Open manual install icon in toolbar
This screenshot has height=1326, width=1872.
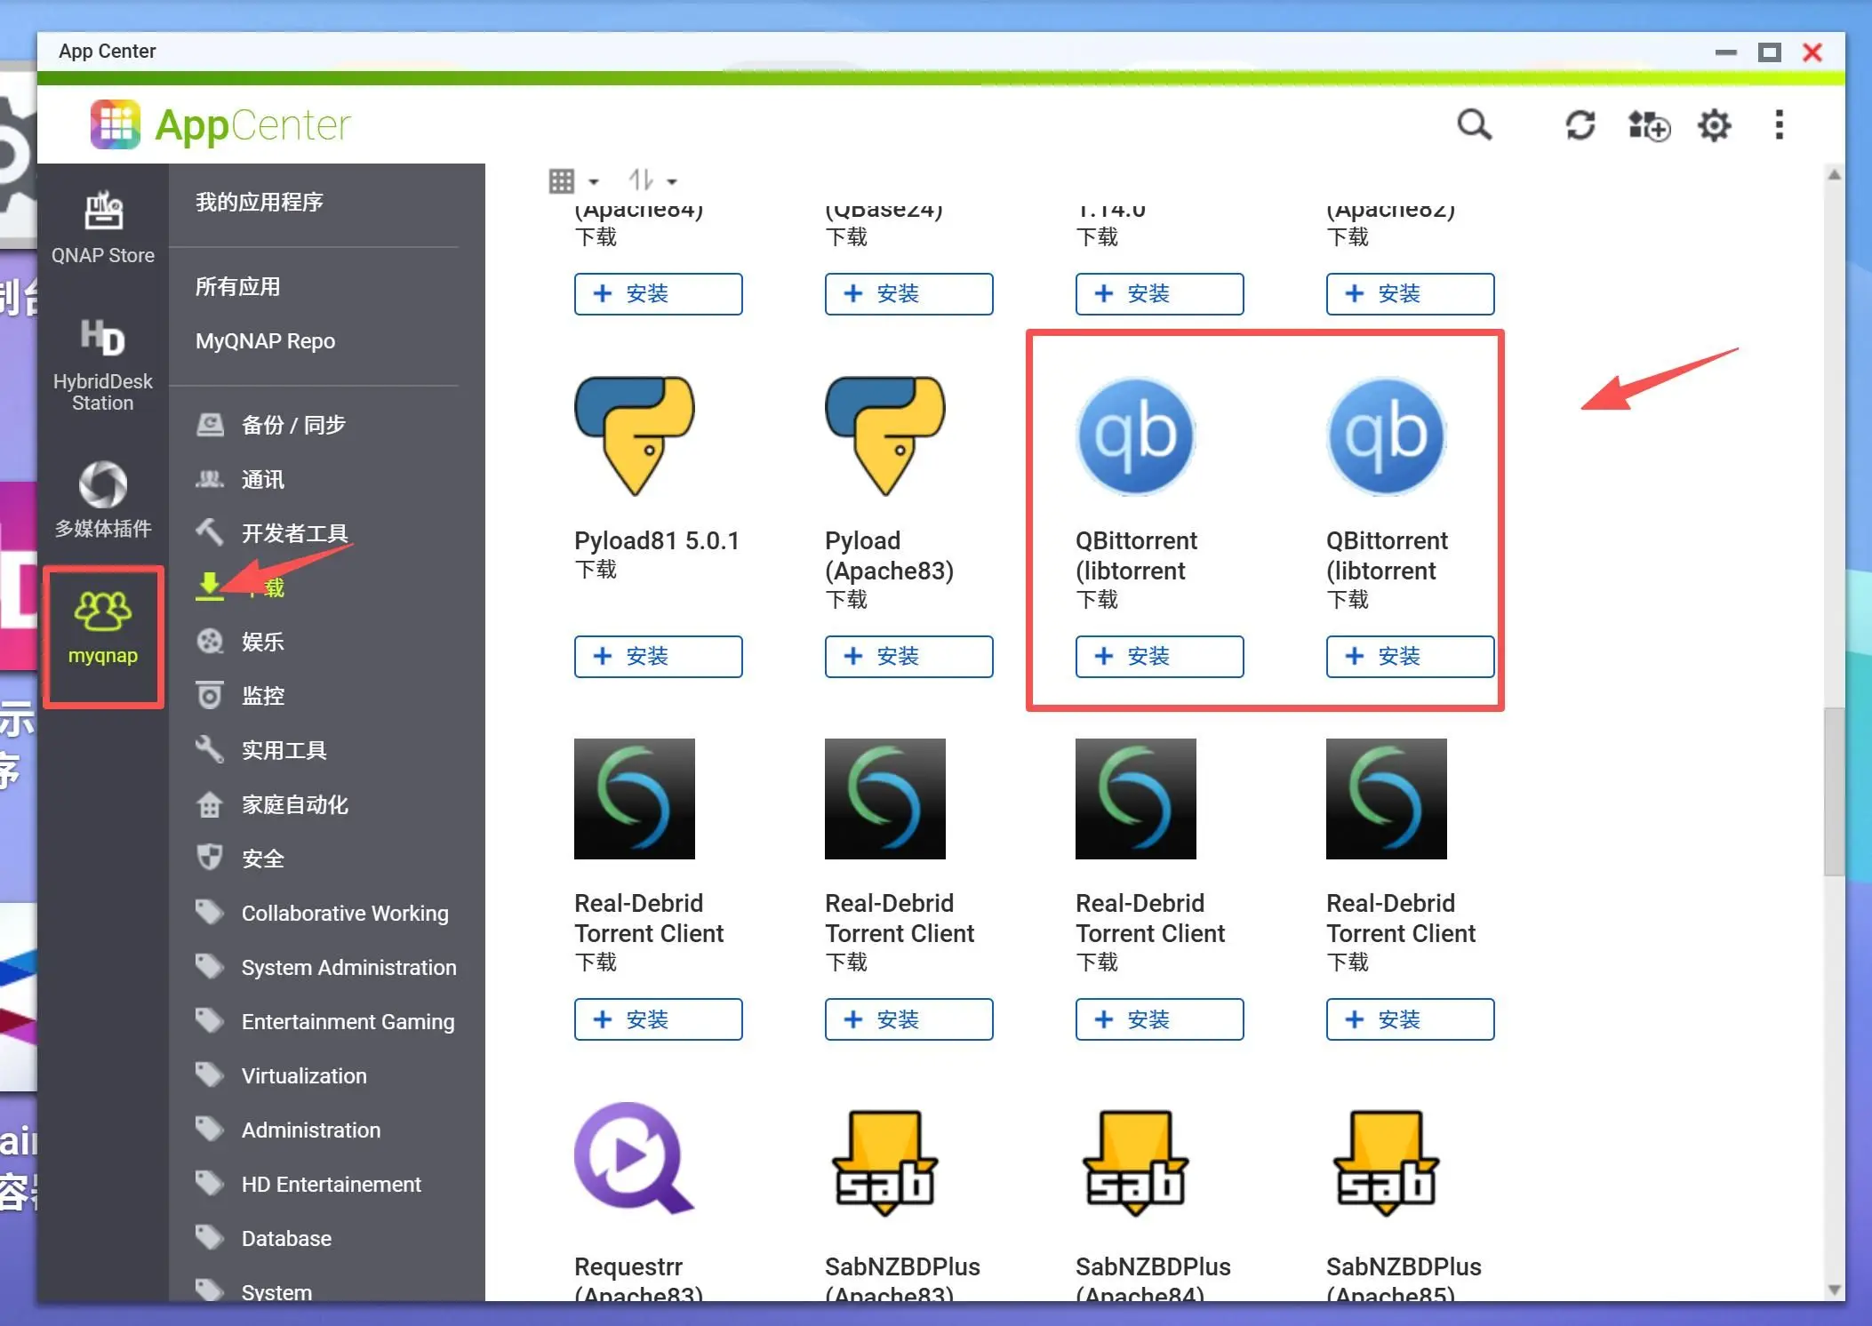pos(1648,125)
